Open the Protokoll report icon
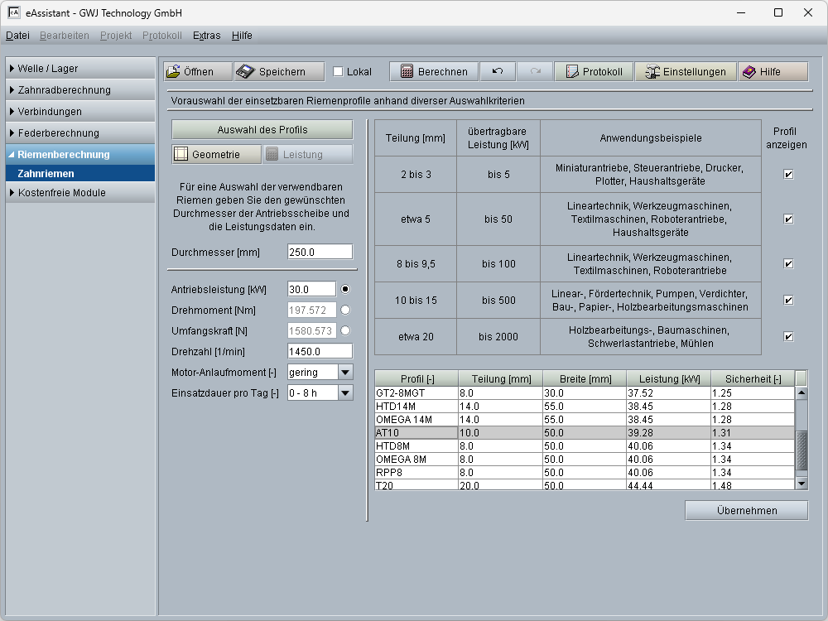The image size is (828, 621). 571,72
